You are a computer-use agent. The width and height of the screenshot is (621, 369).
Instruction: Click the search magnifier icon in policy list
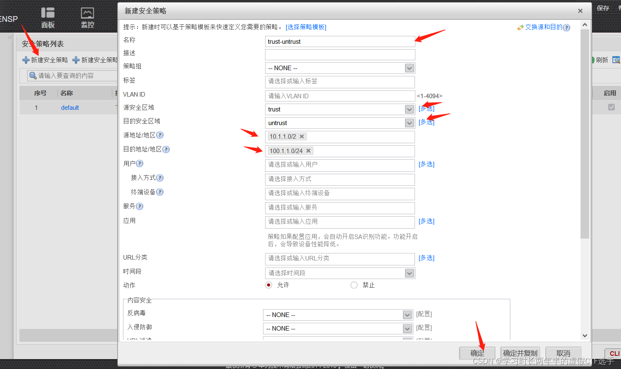(33, 76)
